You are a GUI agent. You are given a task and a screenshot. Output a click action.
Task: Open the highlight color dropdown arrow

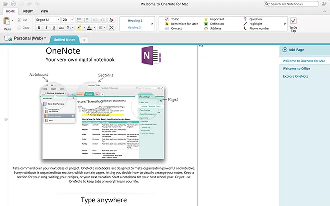point(84,28)
